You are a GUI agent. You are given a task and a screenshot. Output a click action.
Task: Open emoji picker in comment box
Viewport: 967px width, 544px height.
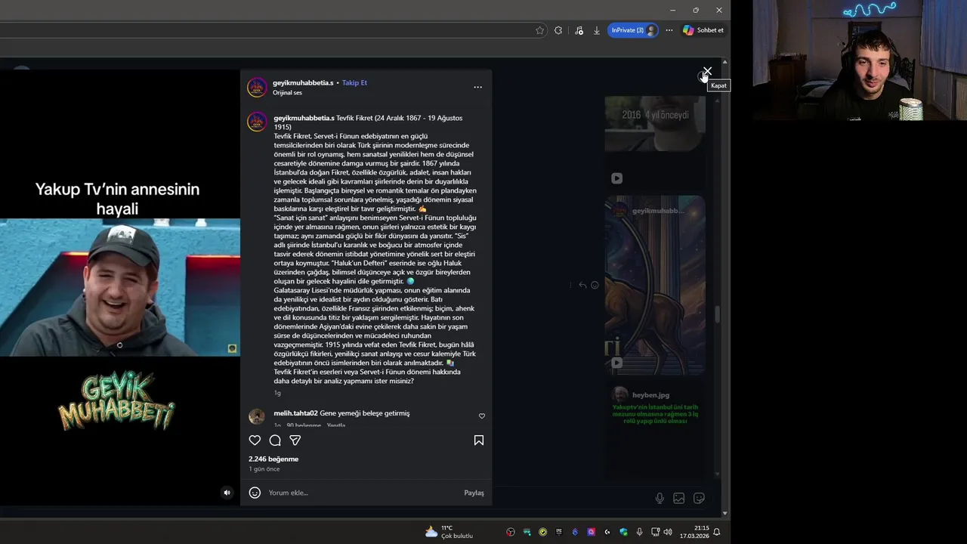(x=255, y=493)
